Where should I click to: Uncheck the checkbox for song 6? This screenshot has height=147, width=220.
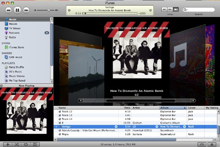[x=60, y=123]
